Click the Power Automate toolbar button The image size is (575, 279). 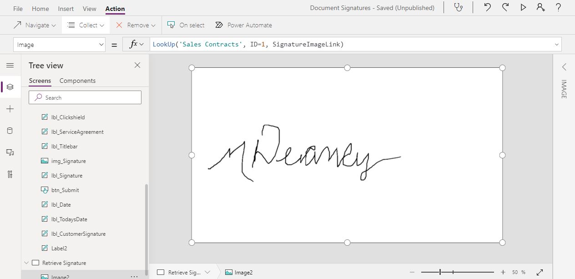point(243,25)
